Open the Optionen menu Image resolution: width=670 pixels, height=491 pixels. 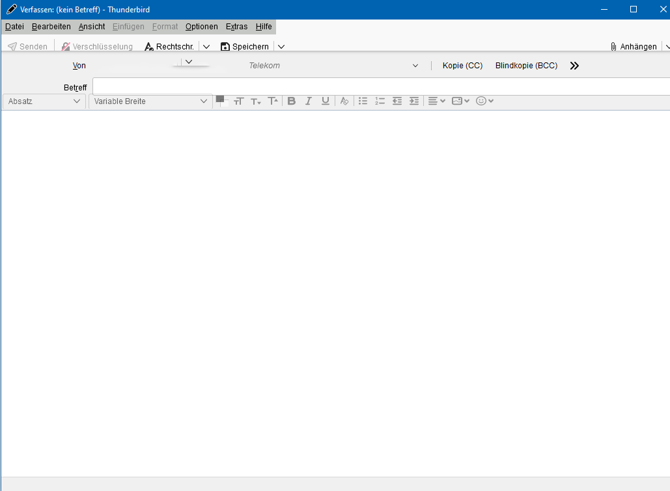click(201, 27)
